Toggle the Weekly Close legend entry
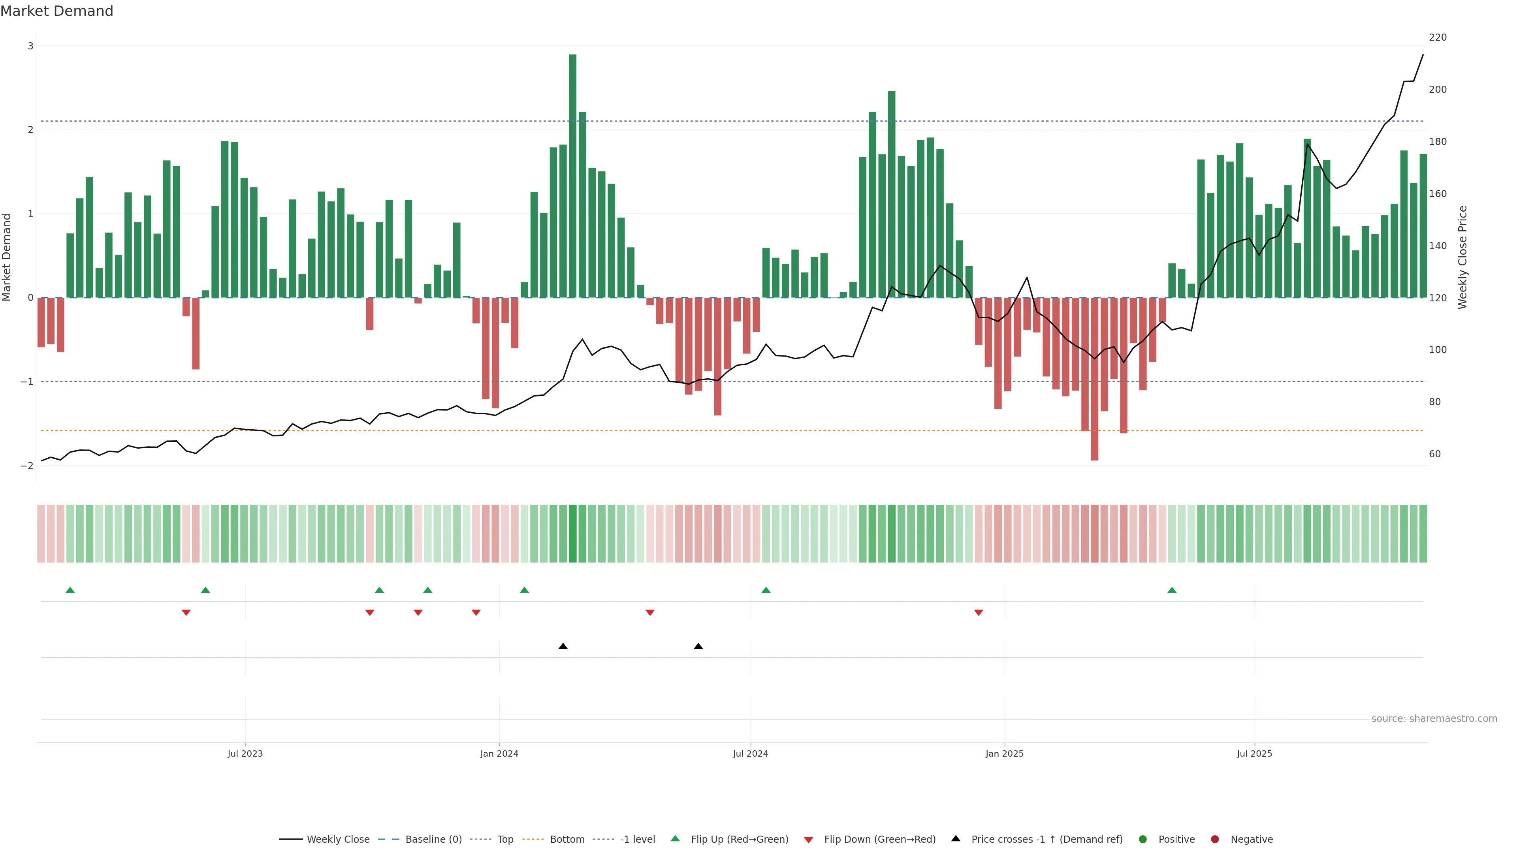The image size is (1517, 853). (x=338, y=839)
